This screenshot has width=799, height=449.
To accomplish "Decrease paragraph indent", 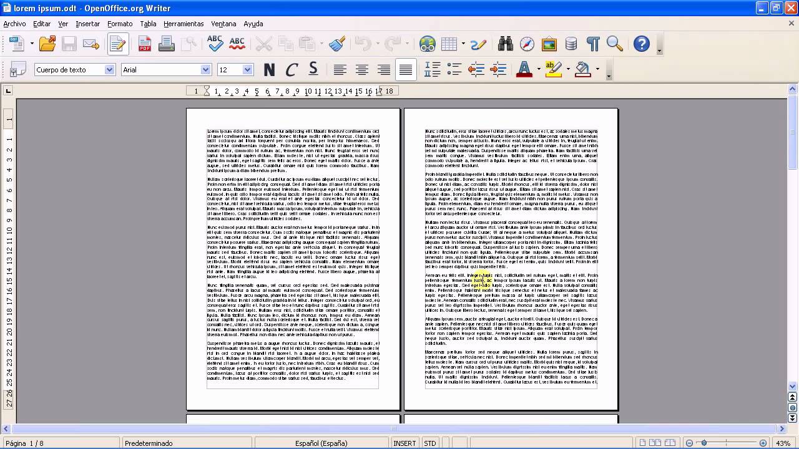I will point(476,70).
